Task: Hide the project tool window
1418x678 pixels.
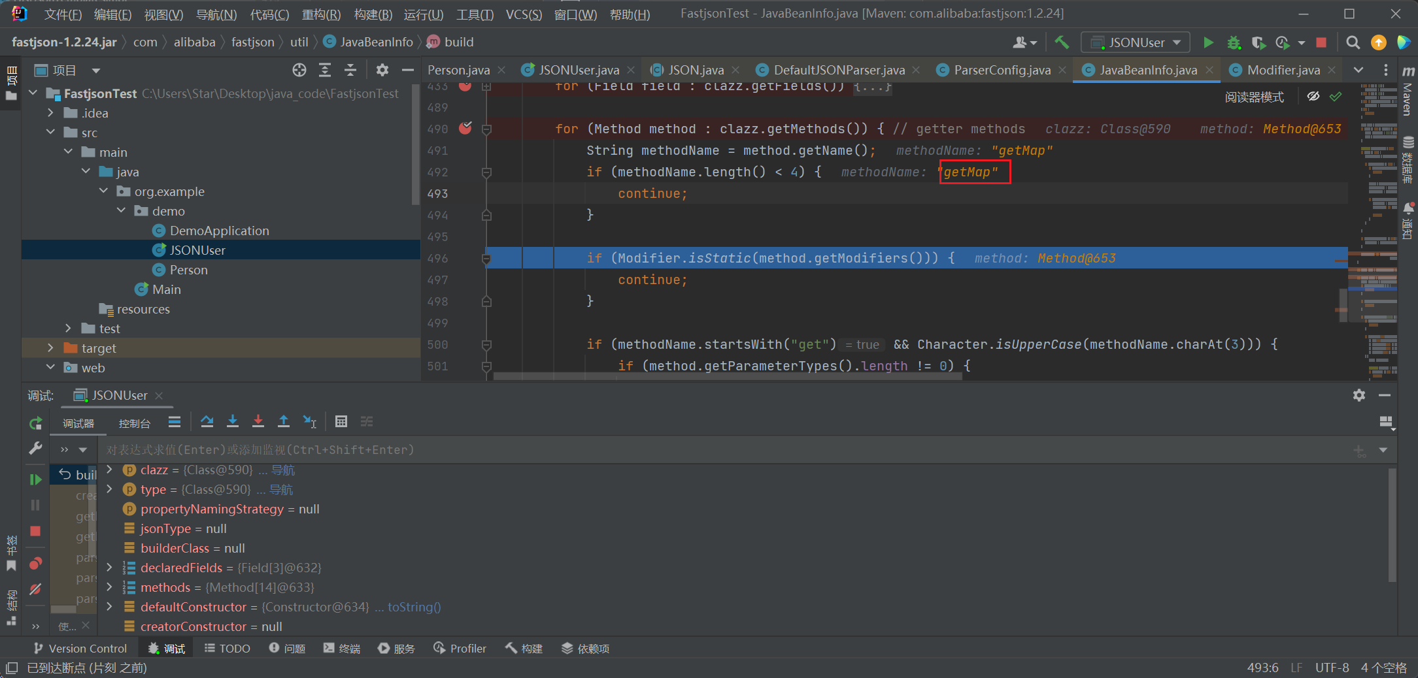Action: click(x=408, y=70)
